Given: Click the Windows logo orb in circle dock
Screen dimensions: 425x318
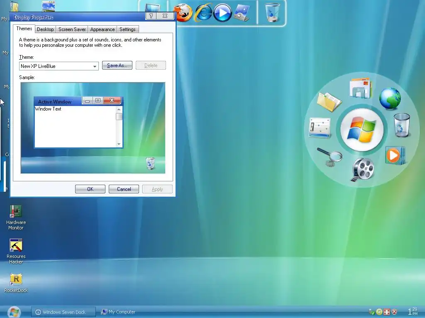Looking at the screenshot, I should pyautogui.click(x=362, y=130).
